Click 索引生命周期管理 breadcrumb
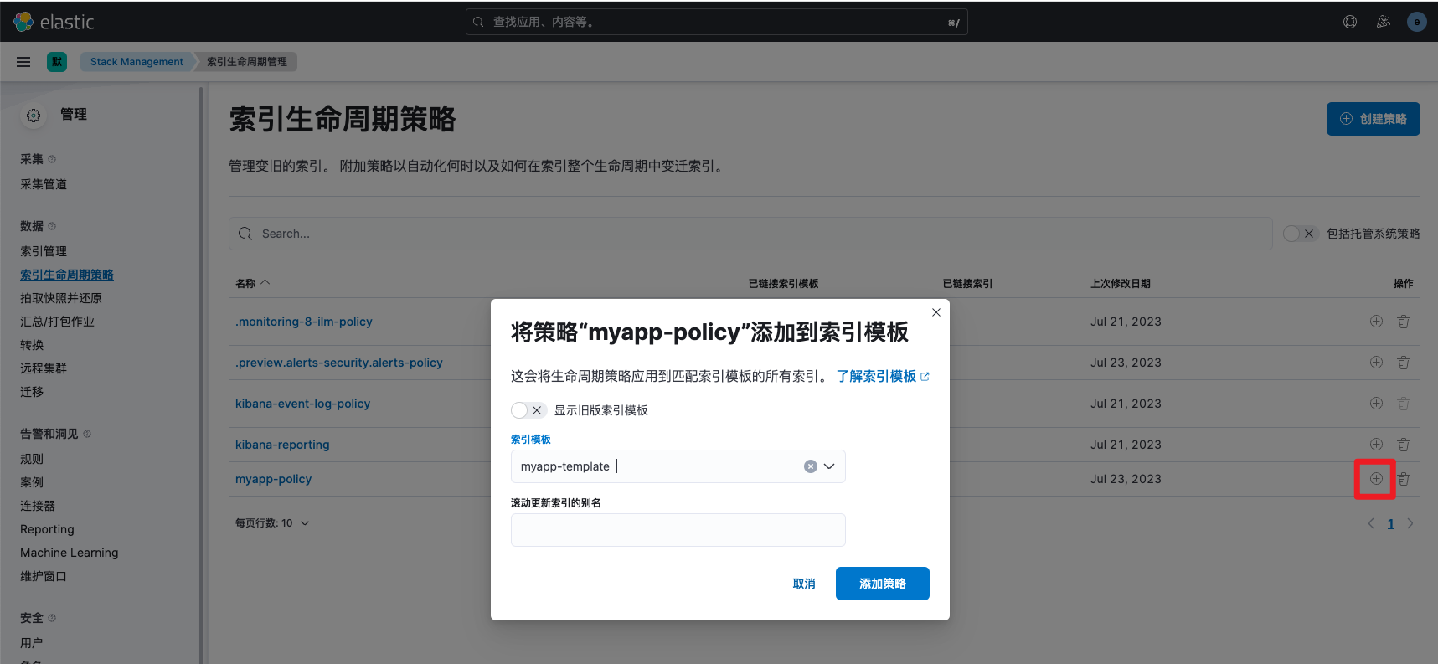This screenshot has height=664, width=1438. 247,62
